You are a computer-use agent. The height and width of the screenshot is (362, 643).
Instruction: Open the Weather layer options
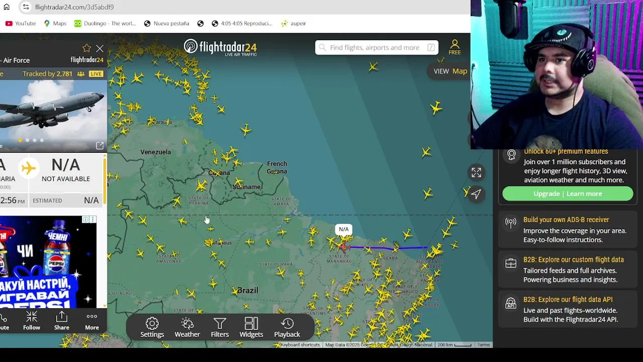[x=187, y=328]
